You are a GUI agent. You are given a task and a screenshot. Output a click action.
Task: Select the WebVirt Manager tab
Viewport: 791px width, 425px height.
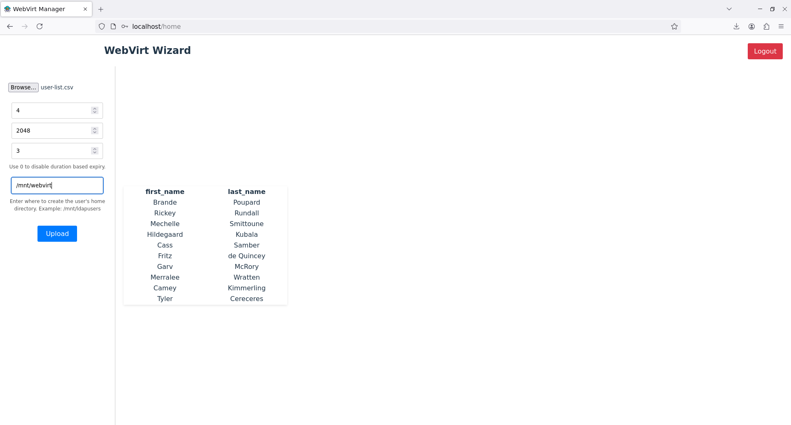[x=46, y=9]
